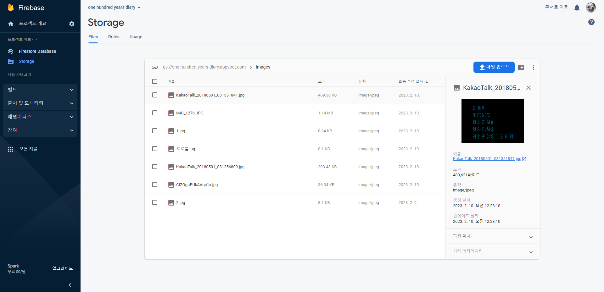The image size is (604, 292).
Task: Open 모든 제품 in sidebar
Action: pyautogui.click(x=28, y=149)
